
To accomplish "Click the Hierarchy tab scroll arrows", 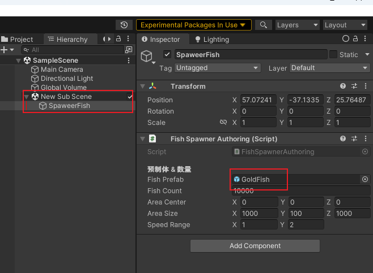I will [107, 39].
